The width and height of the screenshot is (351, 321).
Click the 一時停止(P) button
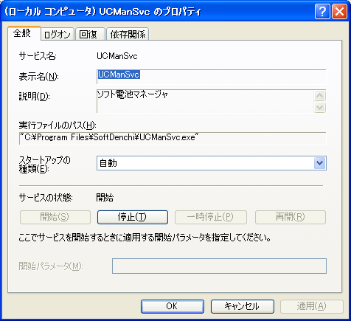click(x=211, y=217)
